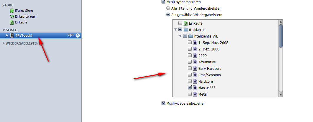Click the 01.Marcus folder icon
Image resolution: width=313 pixels, height=122 pixels.
186,30
